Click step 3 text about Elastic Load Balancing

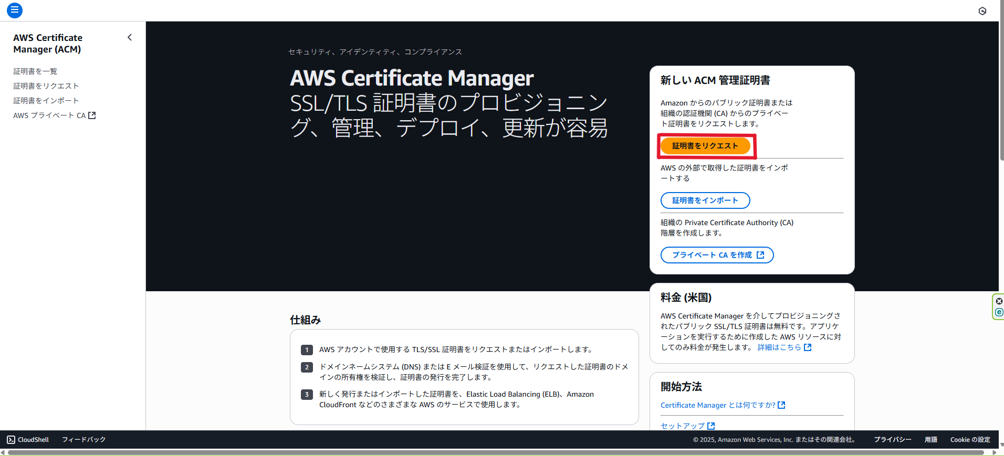pos(456,399)
